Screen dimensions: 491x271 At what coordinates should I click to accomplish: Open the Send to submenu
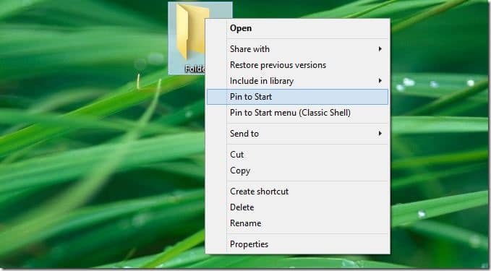(297, 134)
